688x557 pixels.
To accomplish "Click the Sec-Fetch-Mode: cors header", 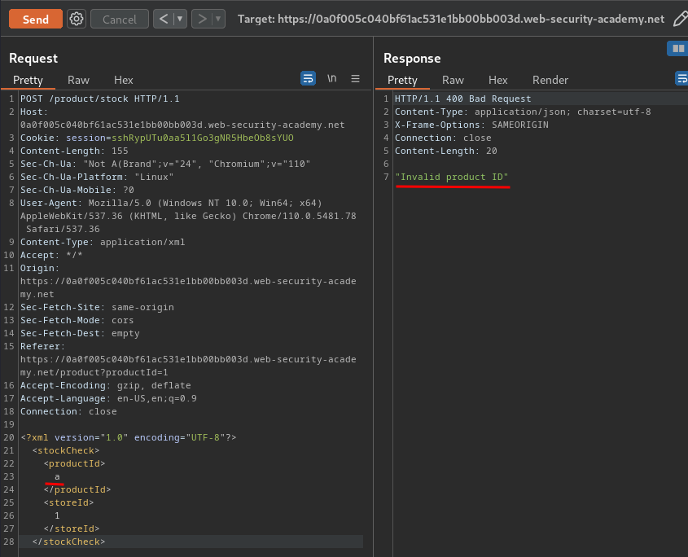I will [x=77, y=320].
